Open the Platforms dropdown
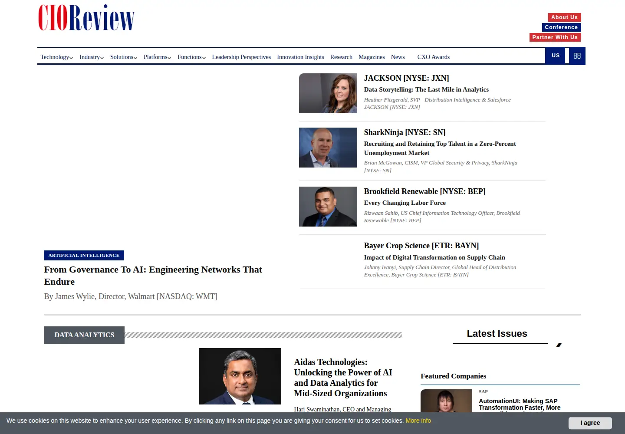 click(158, 57)
